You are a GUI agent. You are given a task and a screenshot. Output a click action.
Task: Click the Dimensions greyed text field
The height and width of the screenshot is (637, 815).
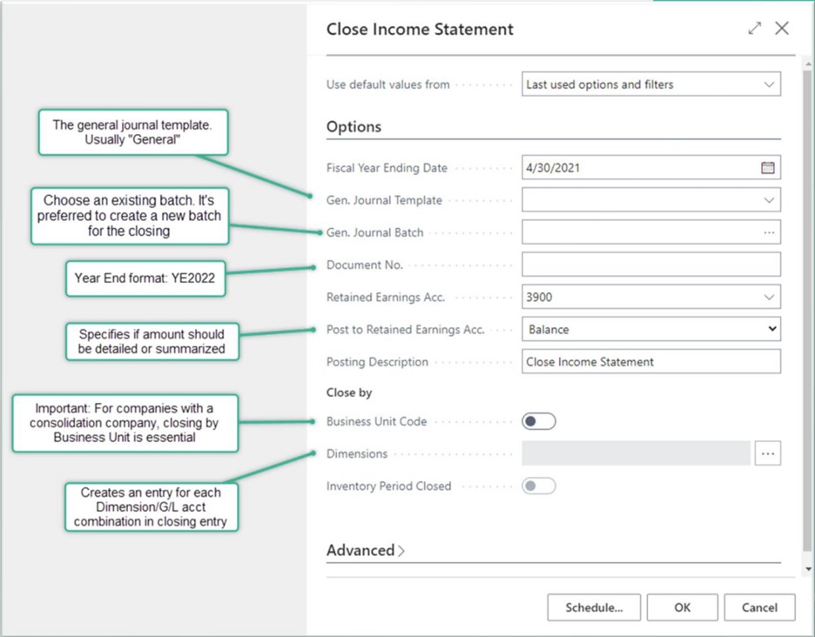(x=637, y=453)
